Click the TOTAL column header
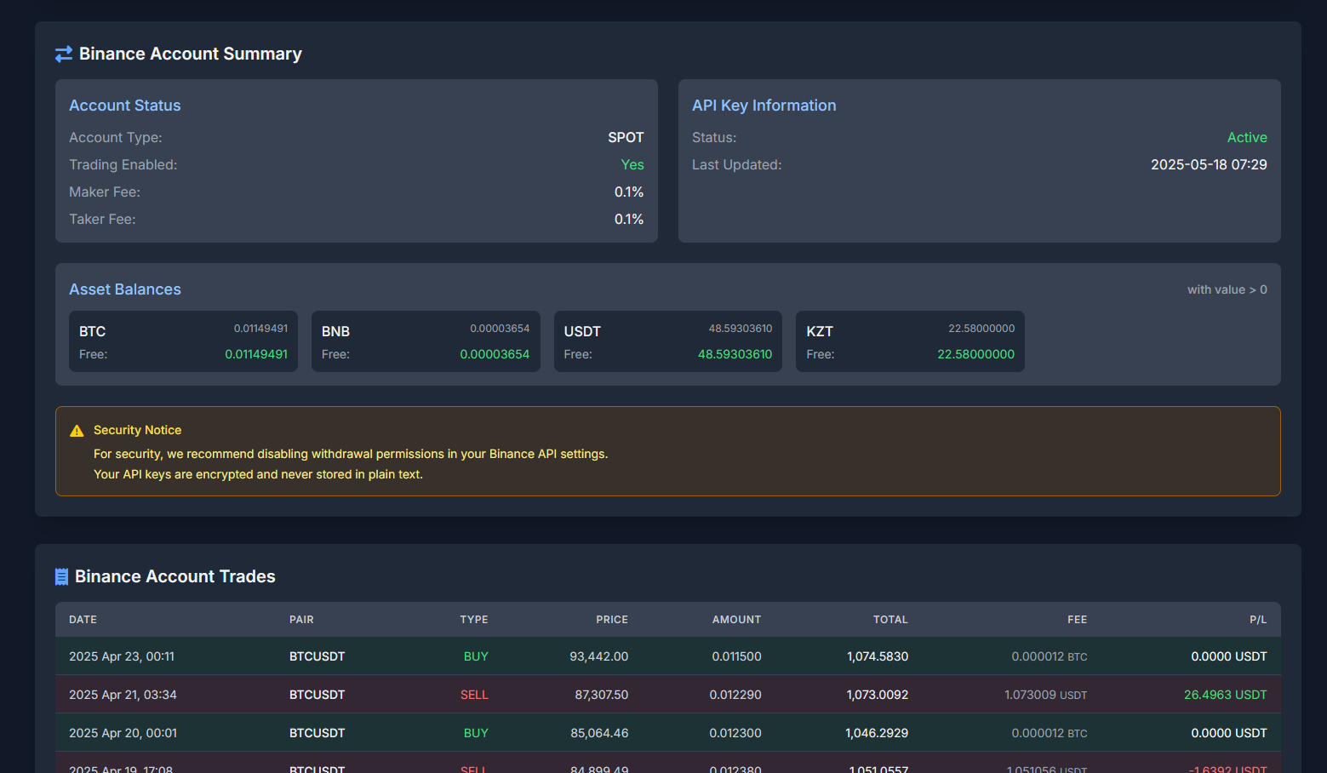The image size is (1327, 773). 890,620
